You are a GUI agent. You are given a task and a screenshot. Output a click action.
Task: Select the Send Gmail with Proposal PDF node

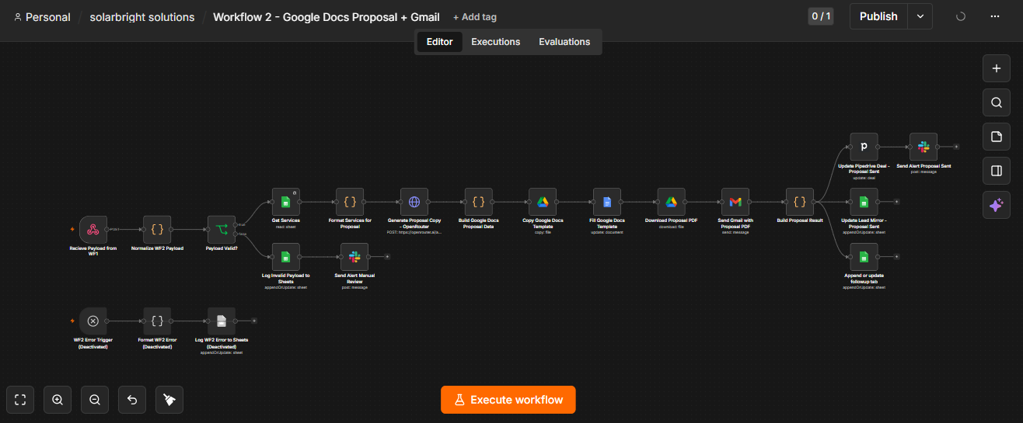click(x=735, y=202)
